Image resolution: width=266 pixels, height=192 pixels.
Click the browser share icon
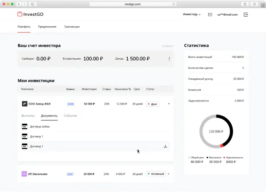pyautogui.click(x=245, y=4)
